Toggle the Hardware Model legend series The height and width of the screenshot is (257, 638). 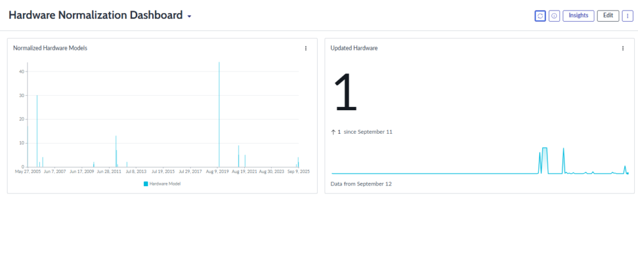coord(164,184)
